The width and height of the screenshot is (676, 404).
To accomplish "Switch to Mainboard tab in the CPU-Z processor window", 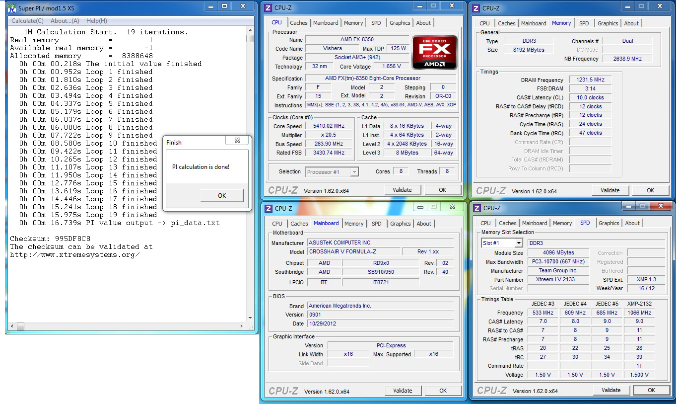I will point(326,23).
